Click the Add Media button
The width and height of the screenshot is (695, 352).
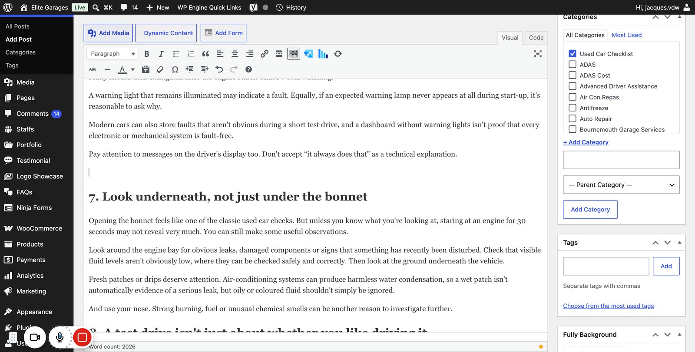(109, 33)
